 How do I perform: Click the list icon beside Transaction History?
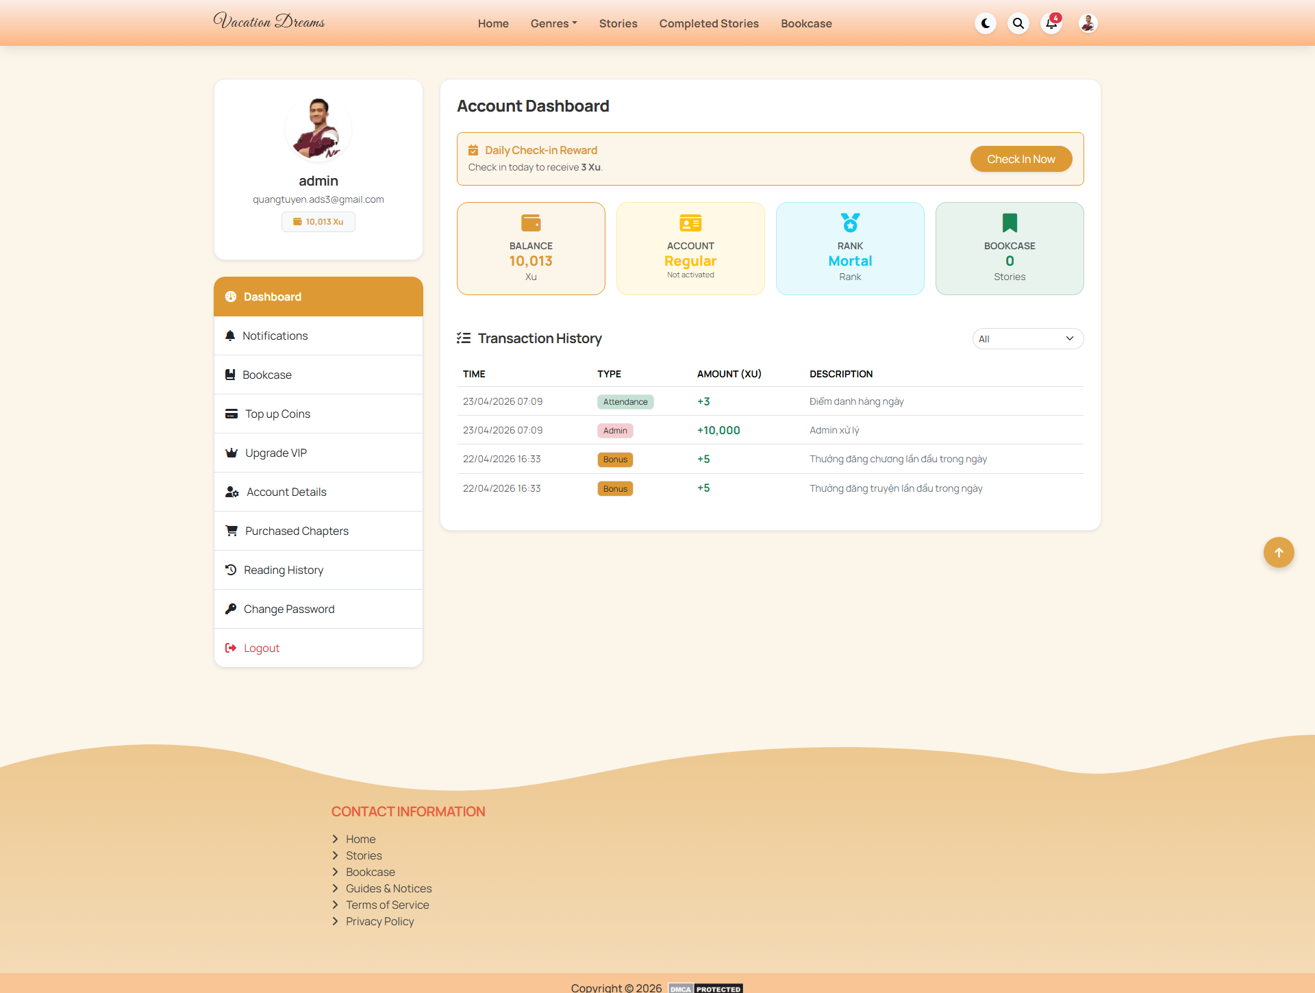464,338
